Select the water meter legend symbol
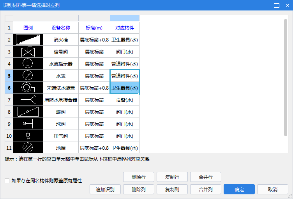This screenshot has width=293, height=199. 28,76
